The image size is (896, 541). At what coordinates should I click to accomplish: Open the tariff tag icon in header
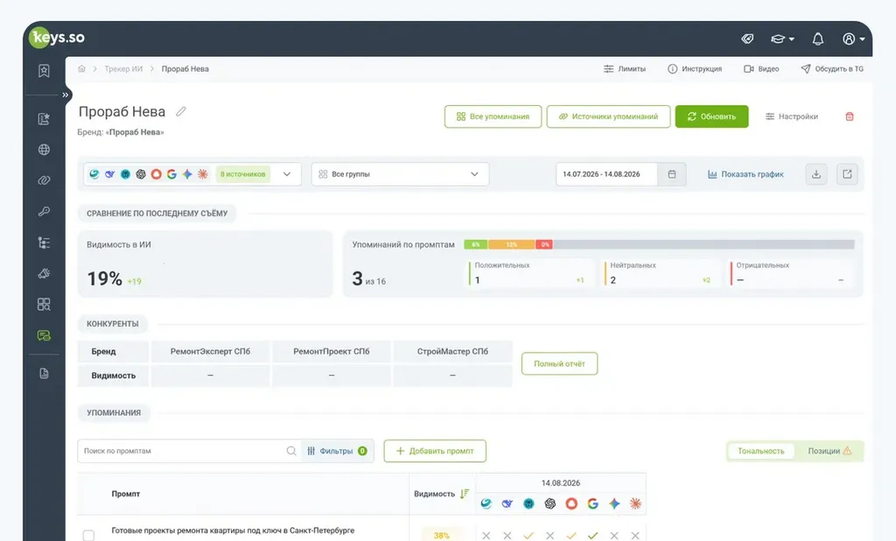coord(747,39)
